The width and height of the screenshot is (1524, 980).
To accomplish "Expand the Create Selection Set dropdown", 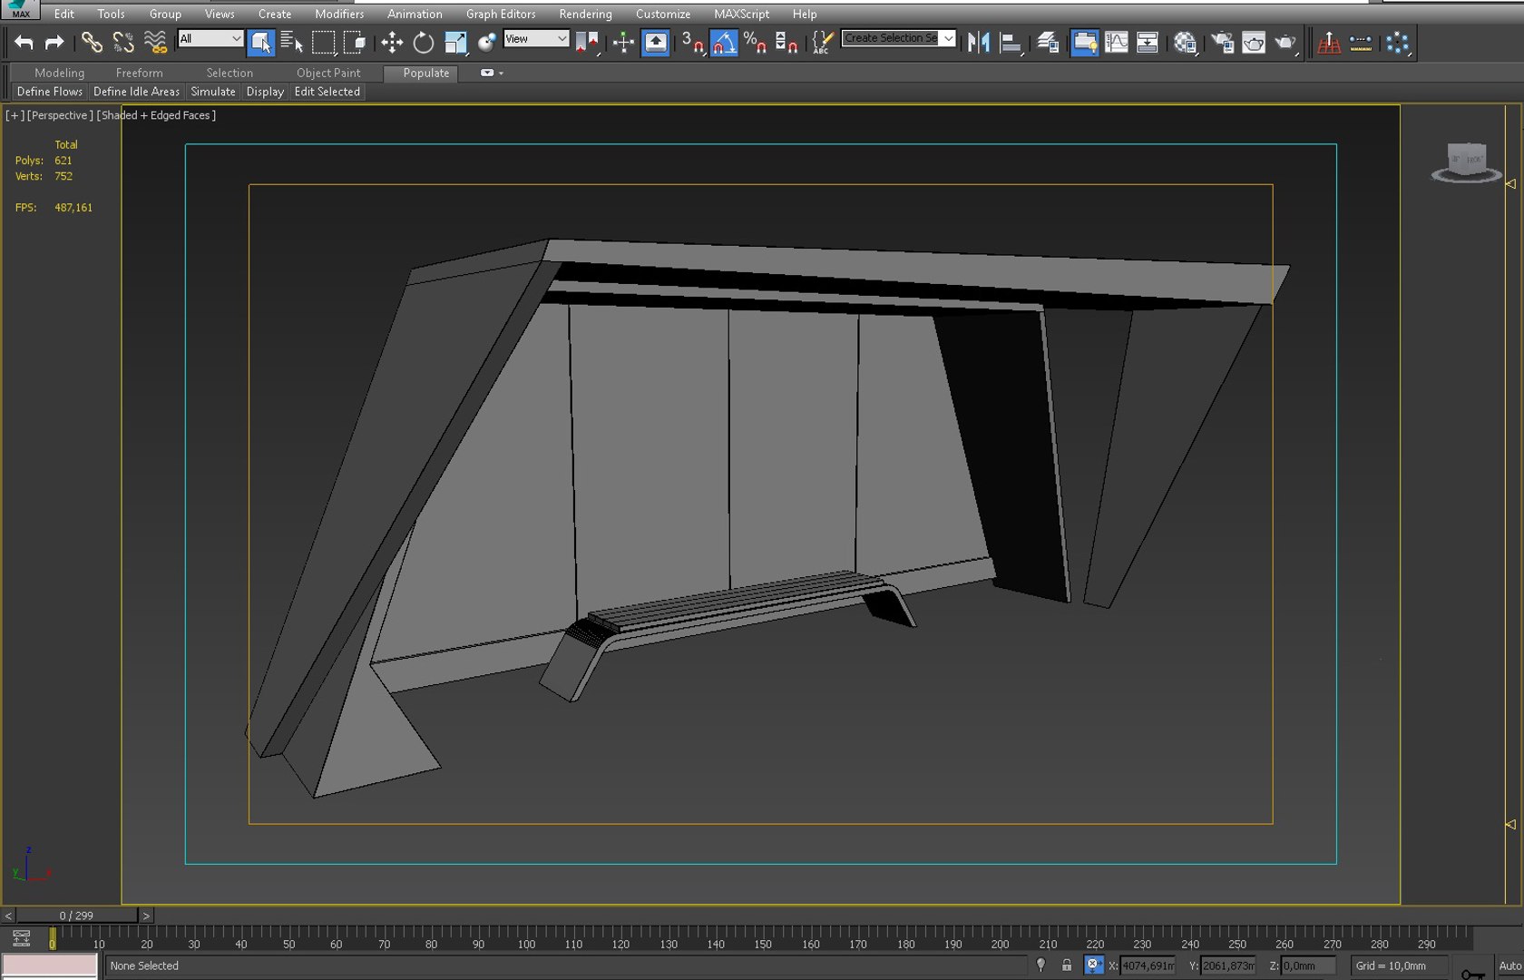I will 948,38.
